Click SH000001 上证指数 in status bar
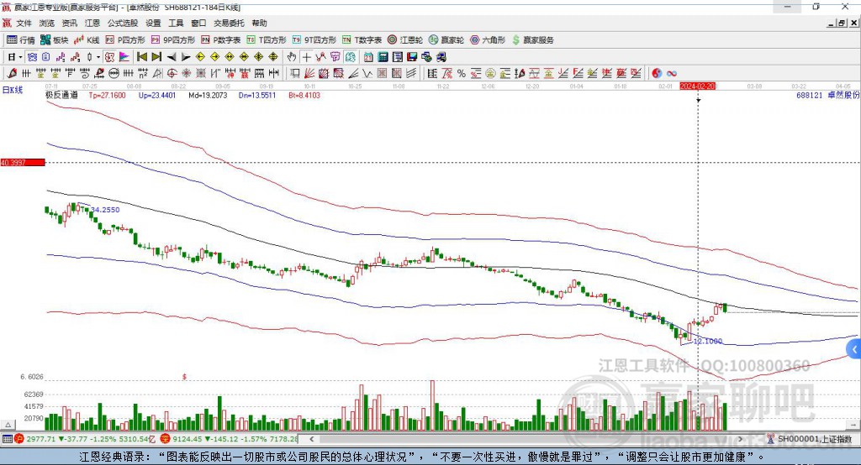861x465 pixels. point(814,439)
